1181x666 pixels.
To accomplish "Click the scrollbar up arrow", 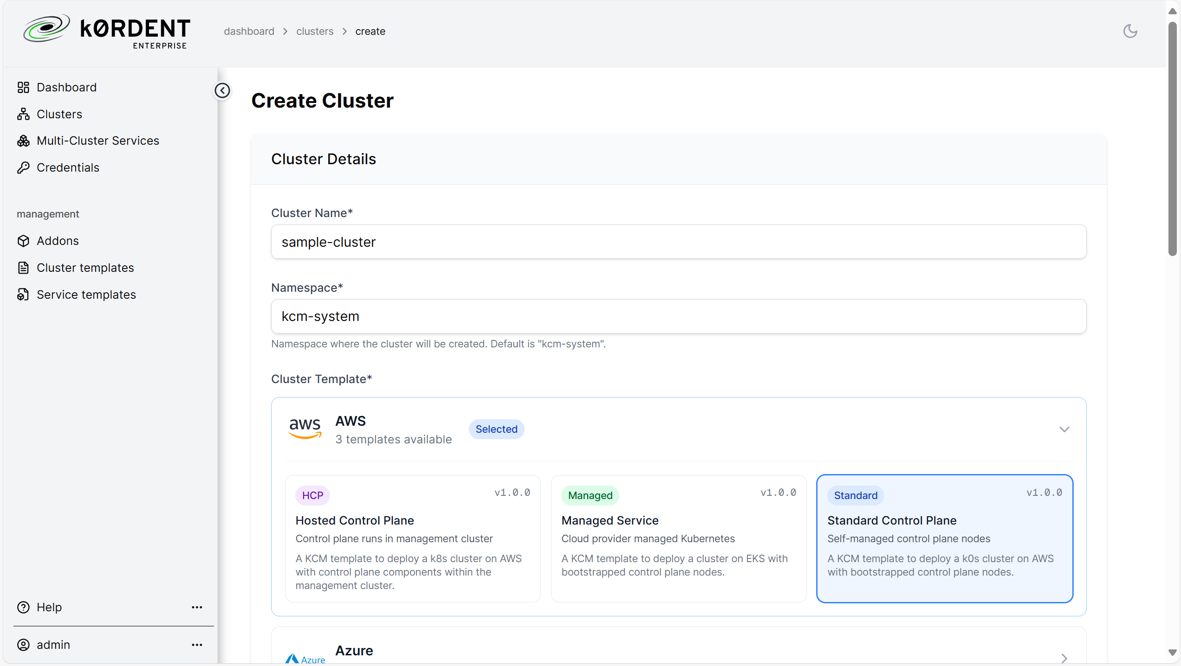I will (x=1173, y=11).
